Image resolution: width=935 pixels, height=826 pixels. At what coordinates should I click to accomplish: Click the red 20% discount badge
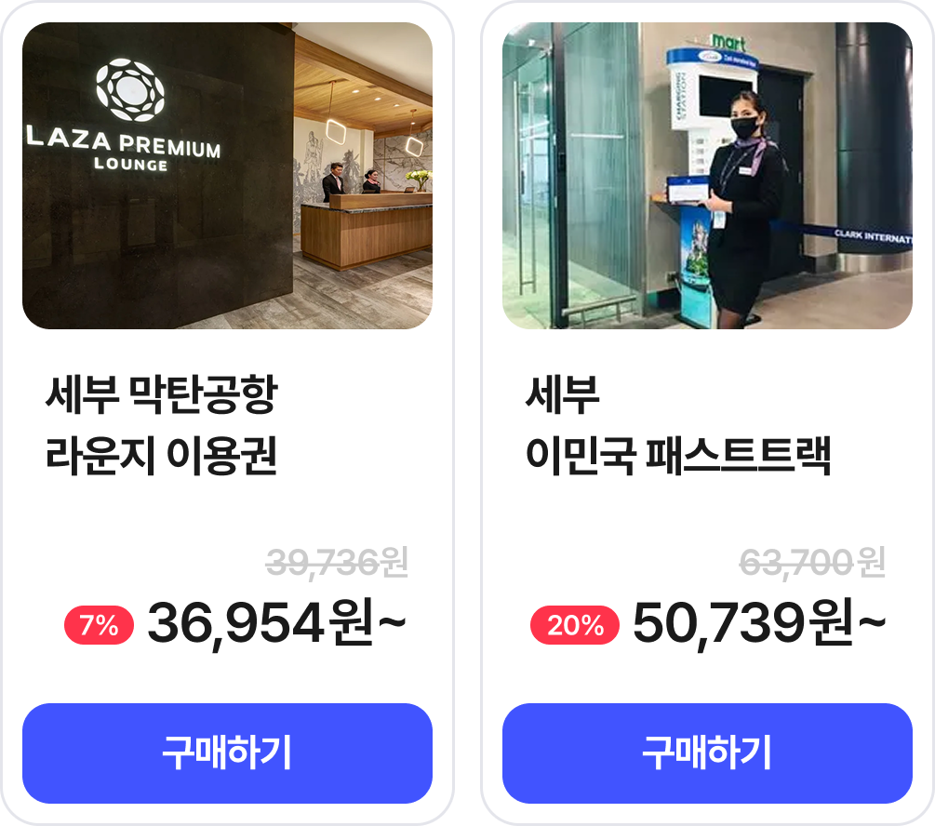tap(575, 625)
